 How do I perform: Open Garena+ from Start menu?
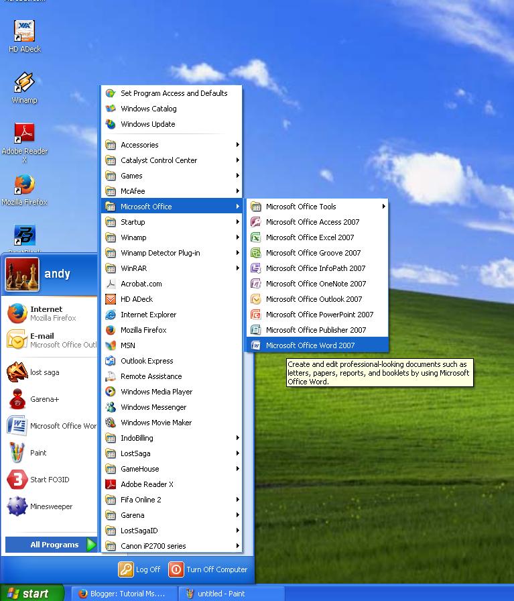pos(50,399)
